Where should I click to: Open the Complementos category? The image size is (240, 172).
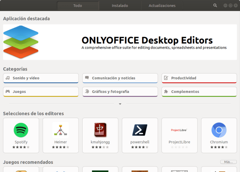[x=199, y=92]
